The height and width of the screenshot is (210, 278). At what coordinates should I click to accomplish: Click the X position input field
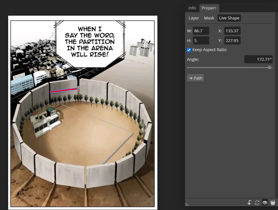coord(232,31)
